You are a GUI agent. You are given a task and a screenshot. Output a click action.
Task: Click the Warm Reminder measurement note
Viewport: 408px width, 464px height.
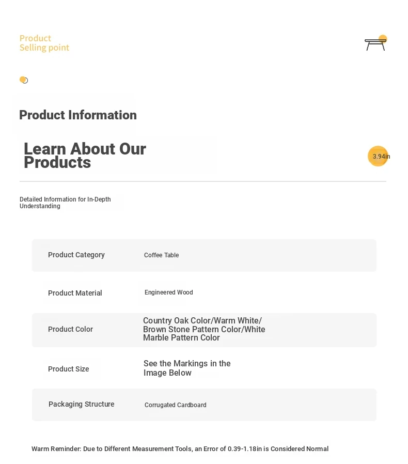(x=180, y=449)
